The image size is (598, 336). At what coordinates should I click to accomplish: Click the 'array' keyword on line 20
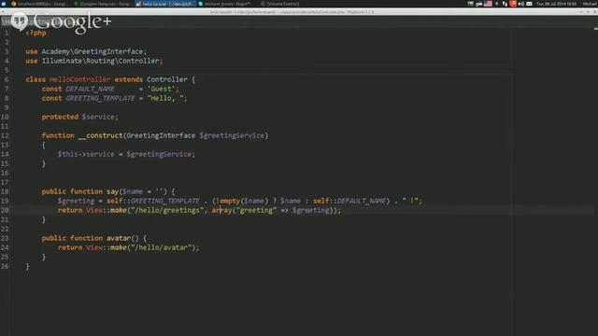point(221,210)
